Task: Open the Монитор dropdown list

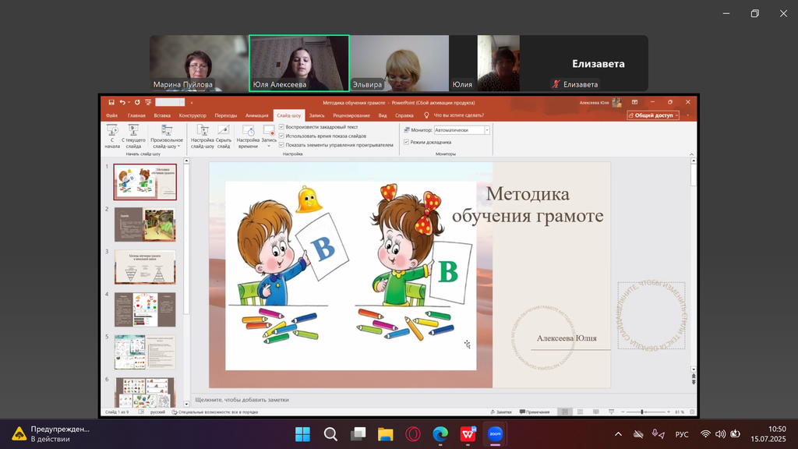Action: coord(487,130)
